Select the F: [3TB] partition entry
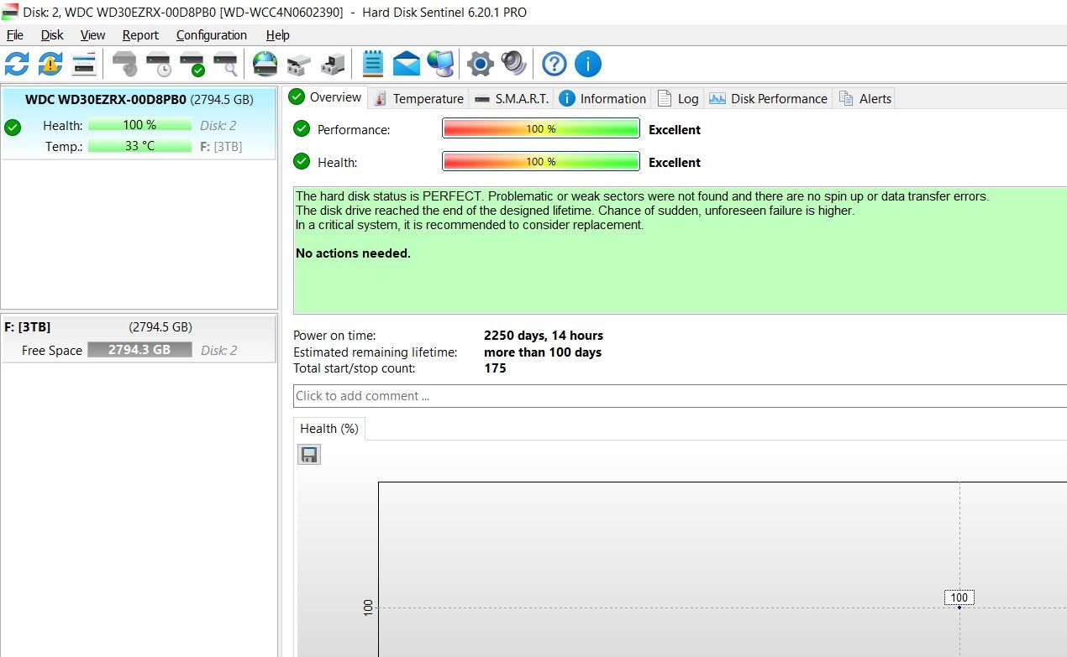The width and height of the screenshot is (1067, 657). pyautogui.click(x=139, y=339)
